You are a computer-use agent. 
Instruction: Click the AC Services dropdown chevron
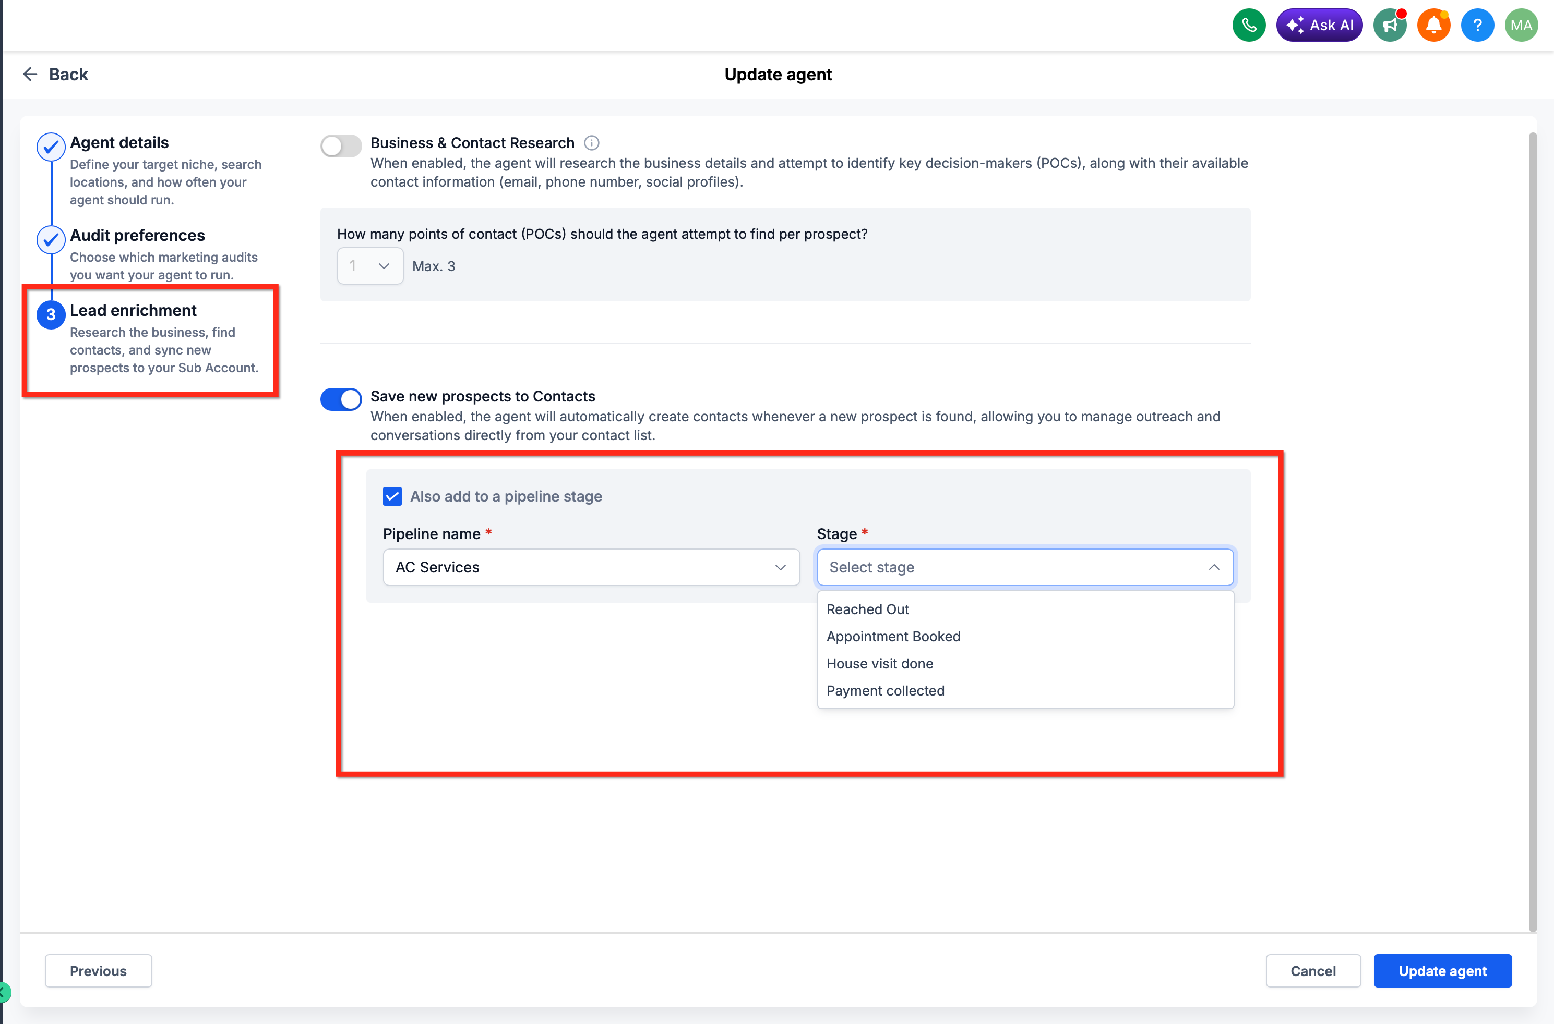[x=780, y=567]
